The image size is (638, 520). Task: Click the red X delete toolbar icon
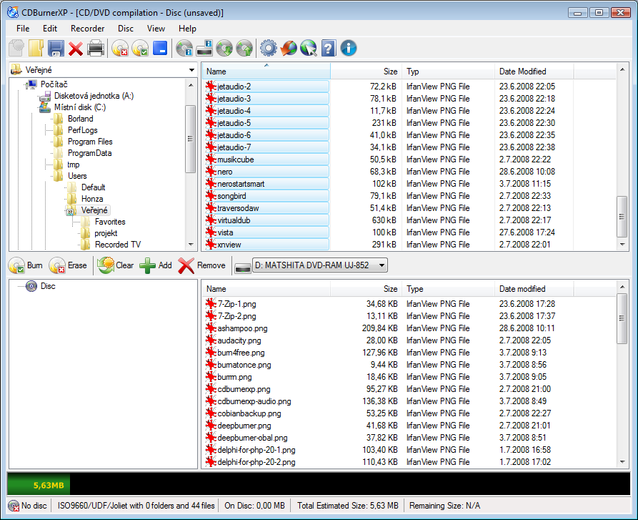[76, 49]
